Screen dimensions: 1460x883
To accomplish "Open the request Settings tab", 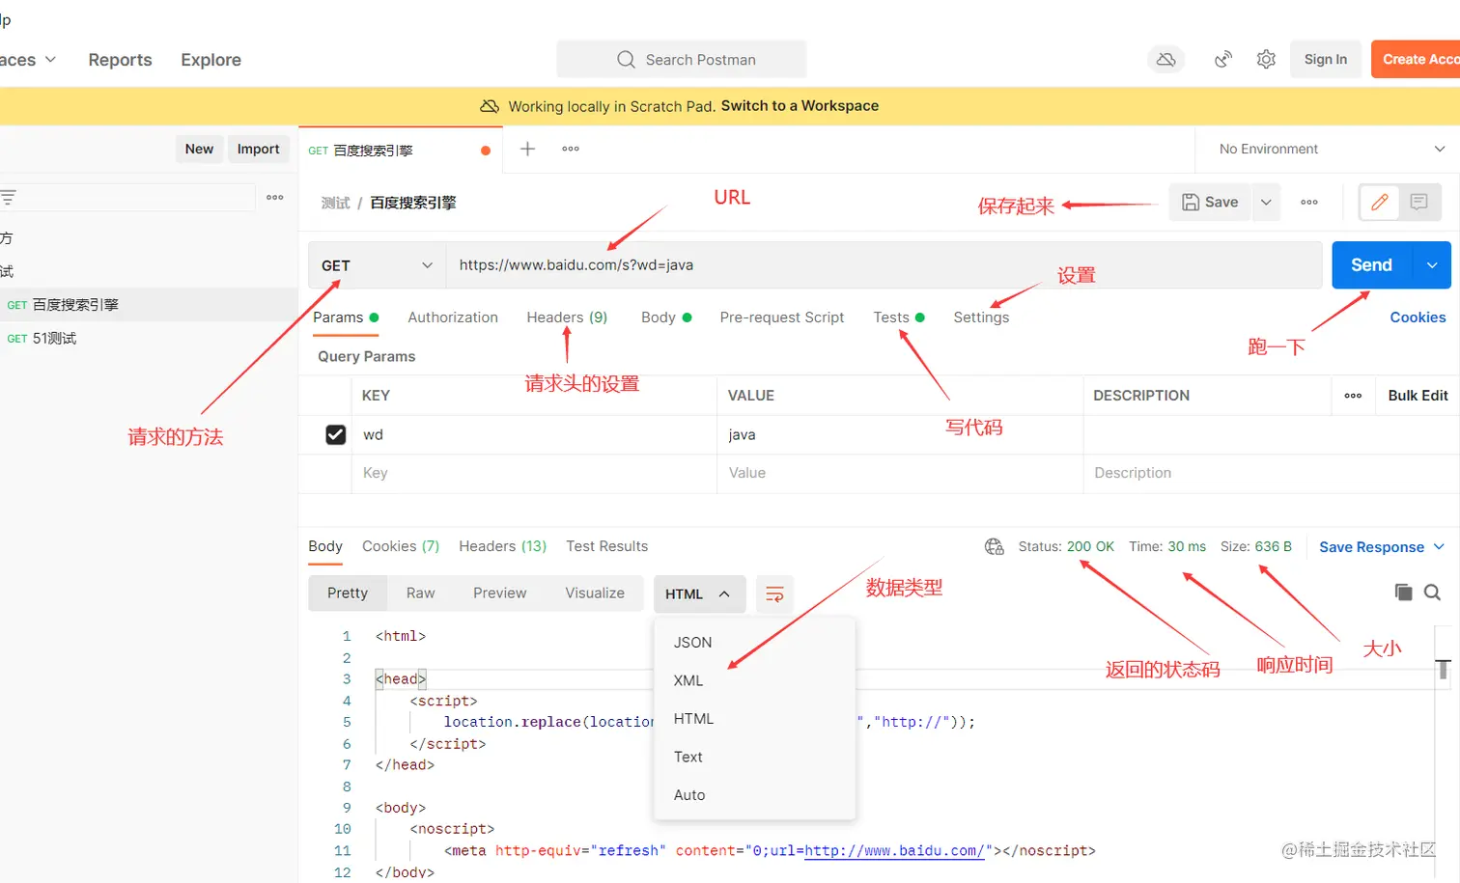I will 981,317.
